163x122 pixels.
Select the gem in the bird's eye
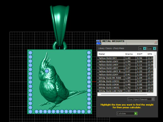click(47, 71)
